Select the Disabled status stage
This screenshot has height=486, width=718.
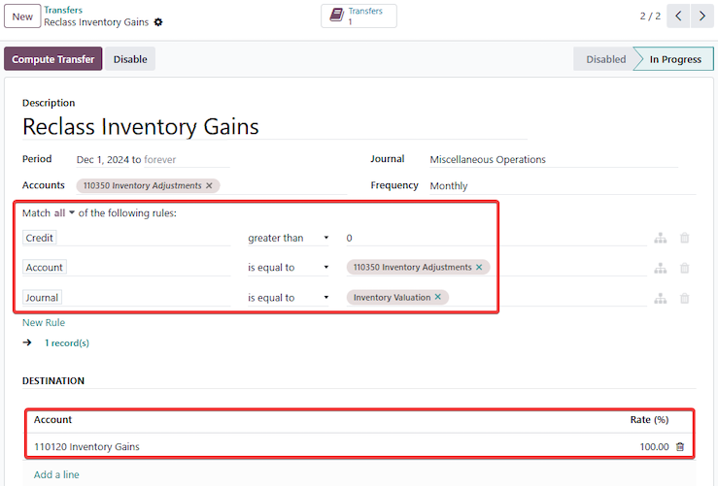[x=605, y=59]
